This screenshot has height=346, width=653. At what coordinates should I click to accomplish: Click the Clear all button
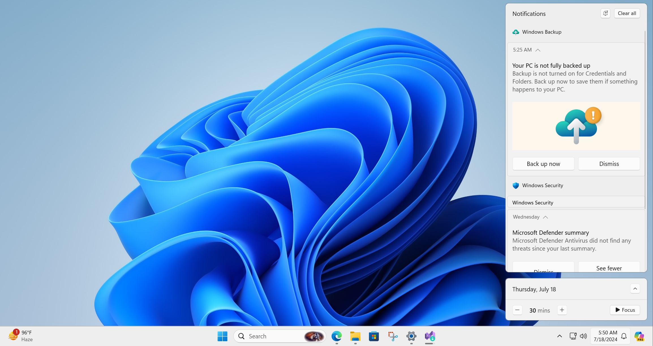627,13
